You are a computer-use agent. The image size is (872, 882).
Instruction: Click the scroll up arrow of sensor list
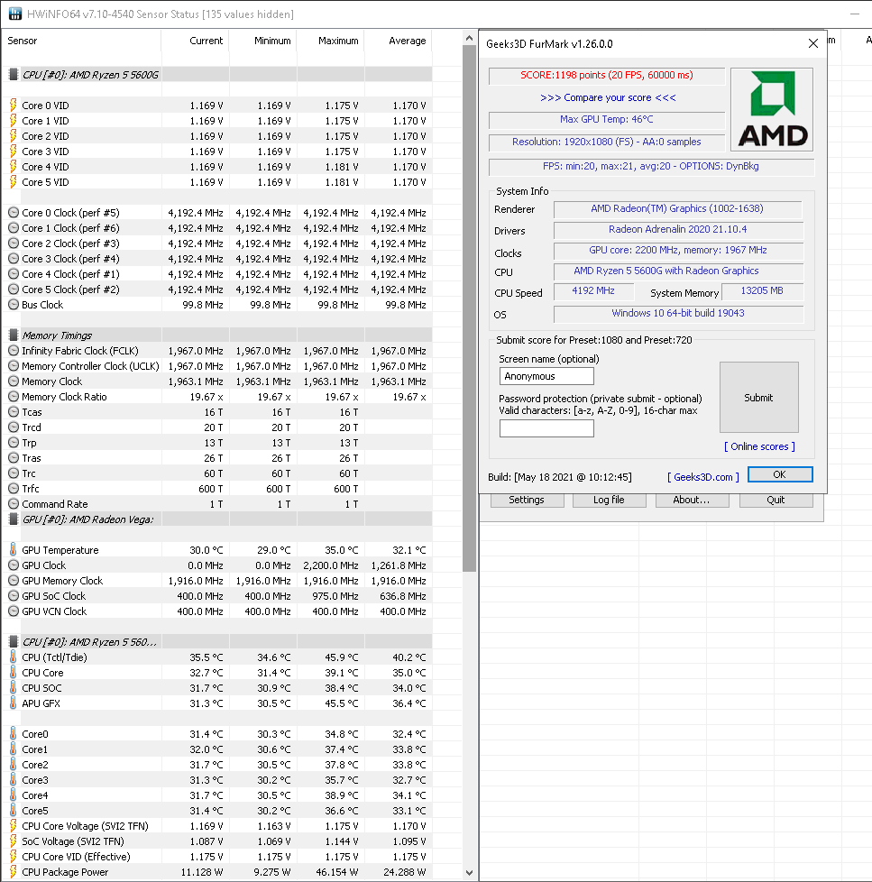pos(469,38)
